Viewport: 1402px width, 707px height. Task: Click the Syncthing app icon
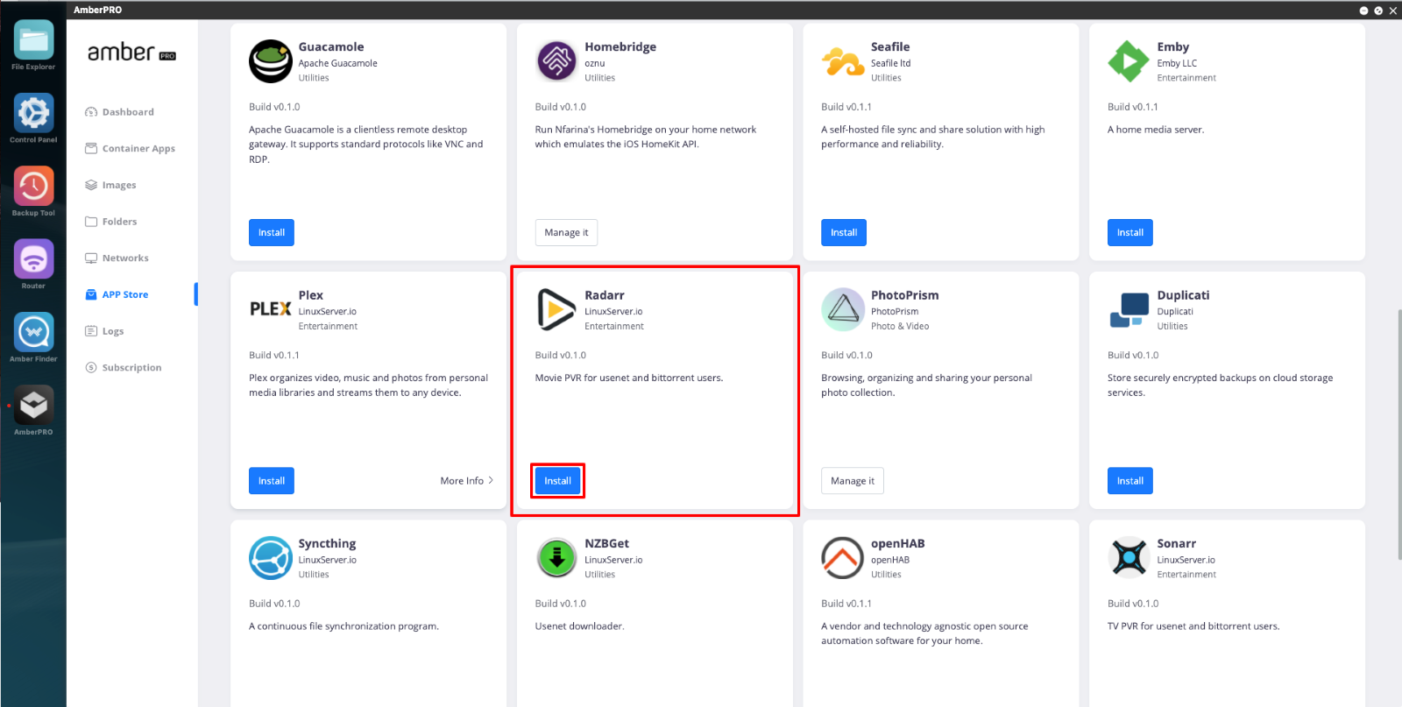click(x=271, y=558)
